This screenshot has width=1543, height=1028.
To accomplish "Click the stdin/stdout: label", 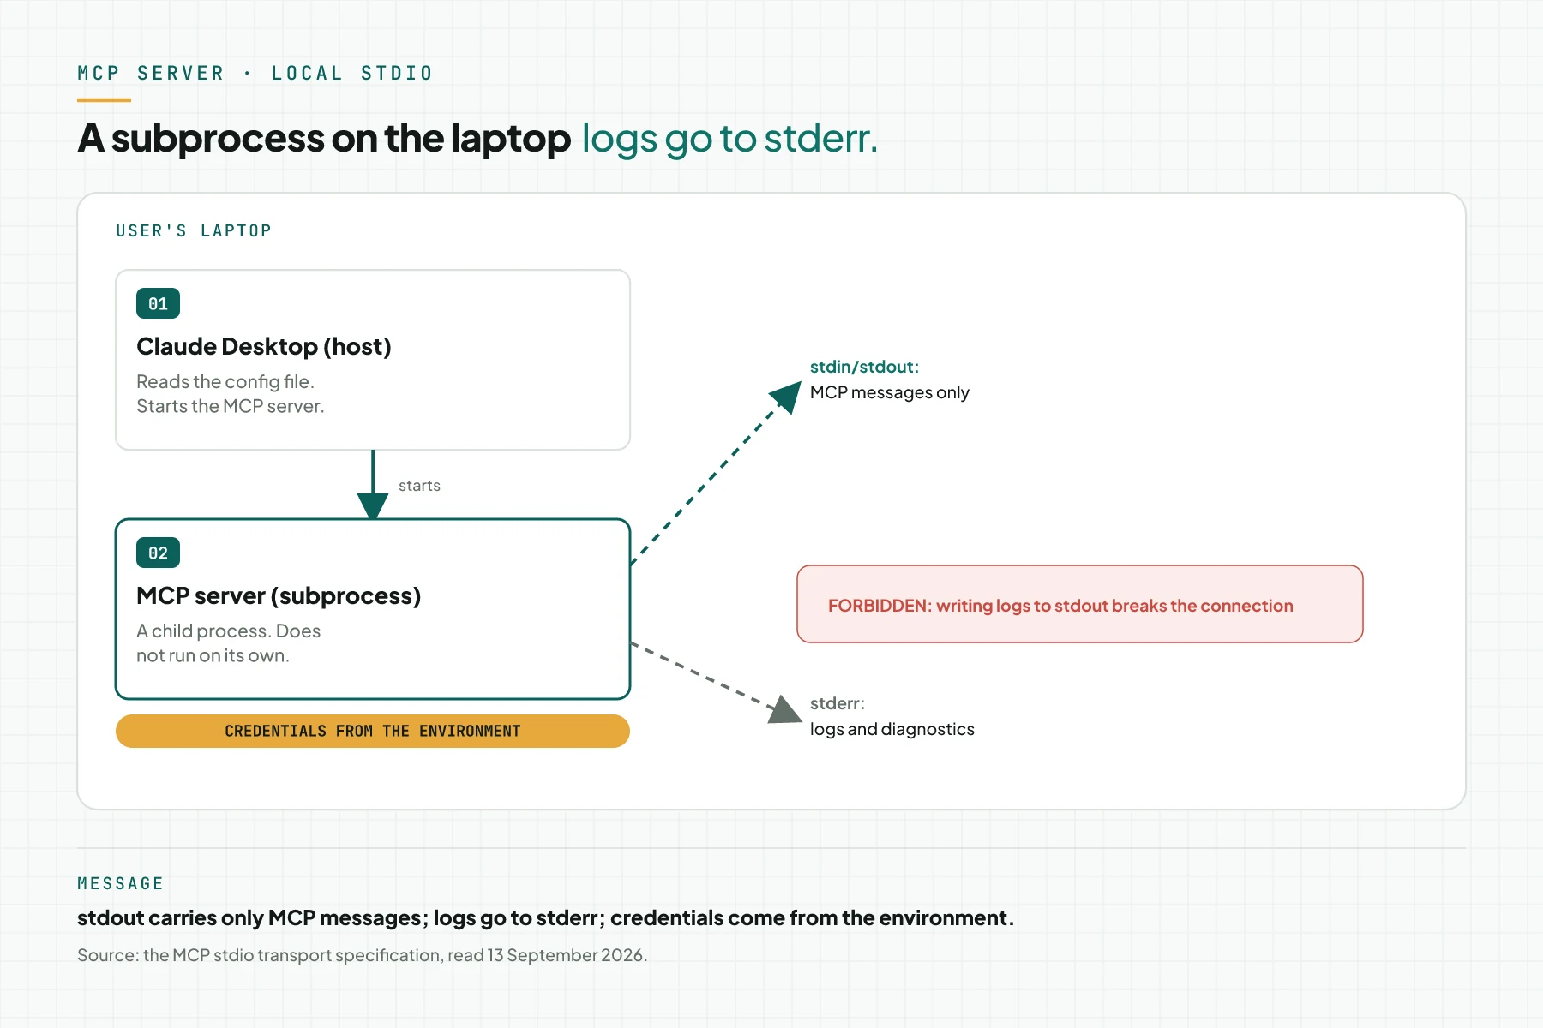I will click(864, 367).
